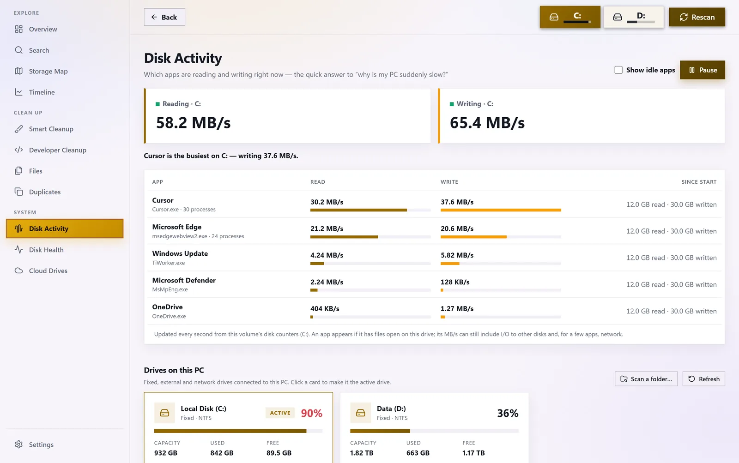Image resolution: width=739 pixels, height=463 pixels.
Task: Open Disk Health pulse icon
Action: point(18,249)
